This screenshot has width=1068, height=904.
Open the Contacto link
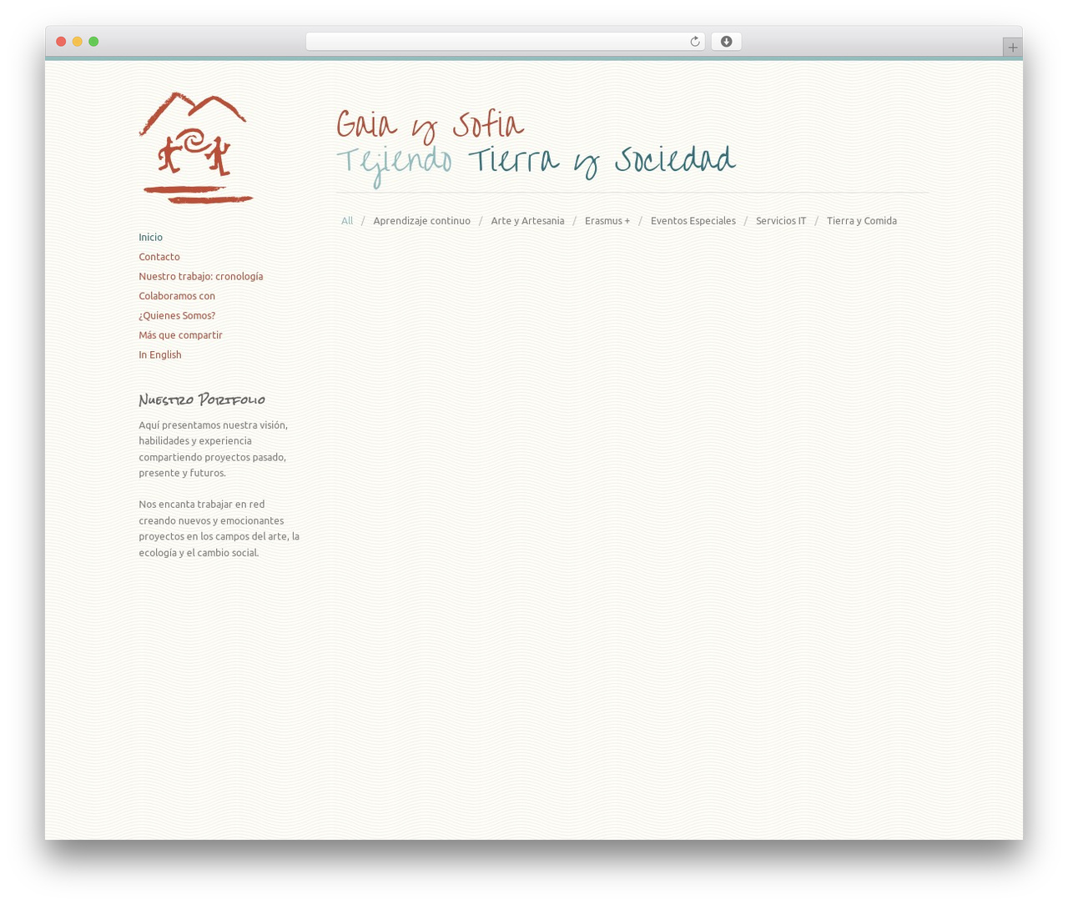point(159,257)
